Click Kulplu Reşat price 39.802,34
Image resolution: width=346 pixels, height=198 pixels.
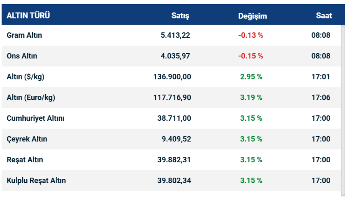[x=174, y=181]
